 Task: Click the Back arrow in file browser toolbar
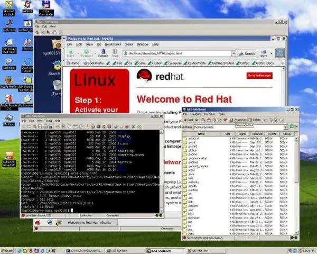[x=189, y=120]
